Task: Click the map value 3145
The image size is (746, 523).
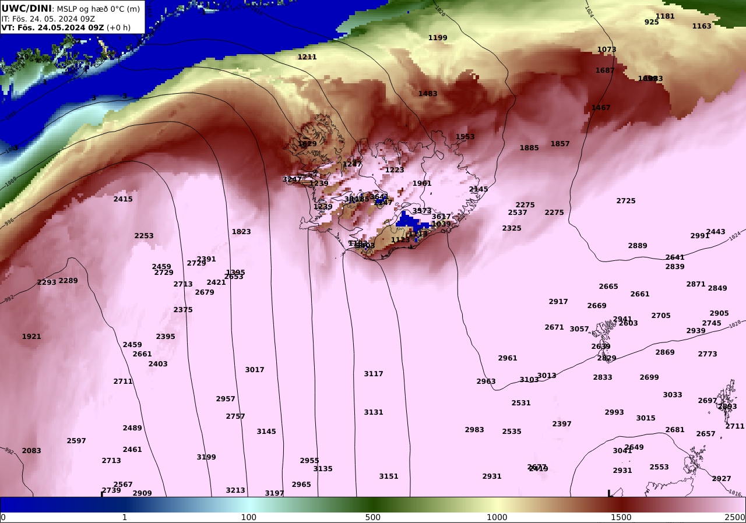Action: pyautogui.click(x=266, y=432)
